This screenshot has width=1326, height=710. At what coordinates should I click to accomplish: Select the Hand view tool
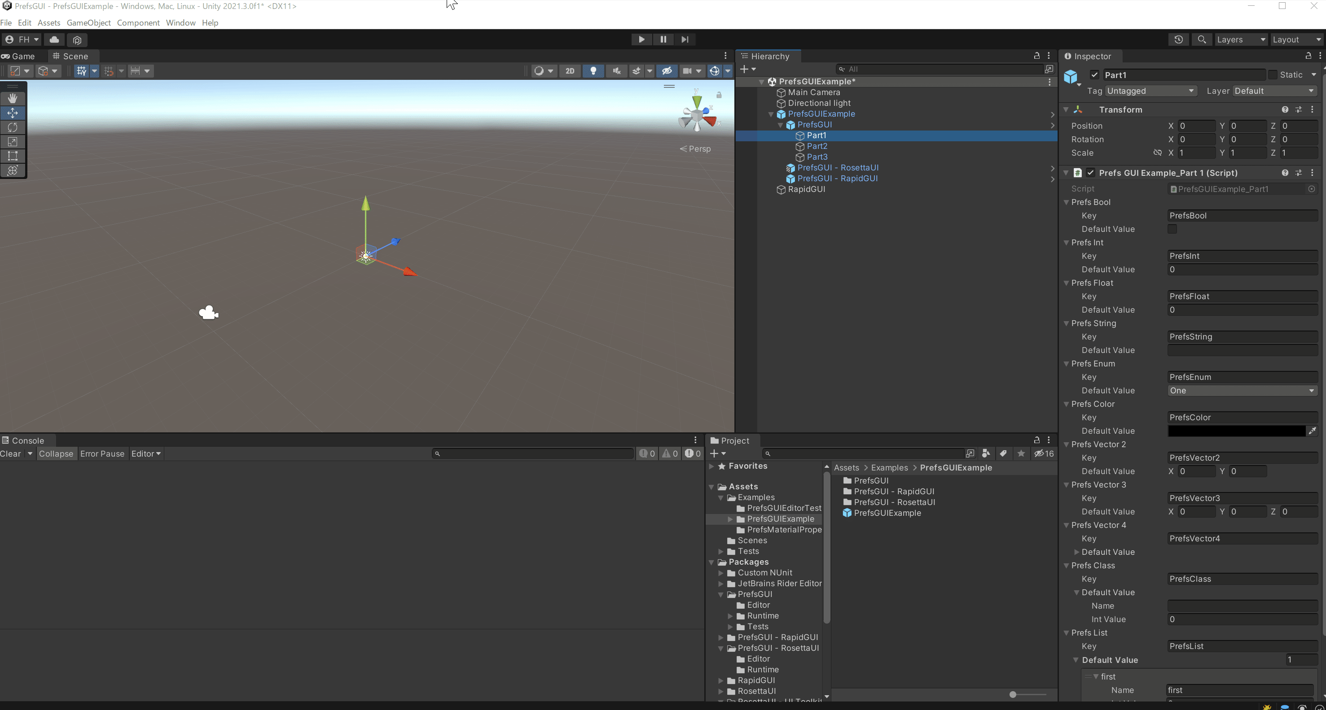pos(13,98)
